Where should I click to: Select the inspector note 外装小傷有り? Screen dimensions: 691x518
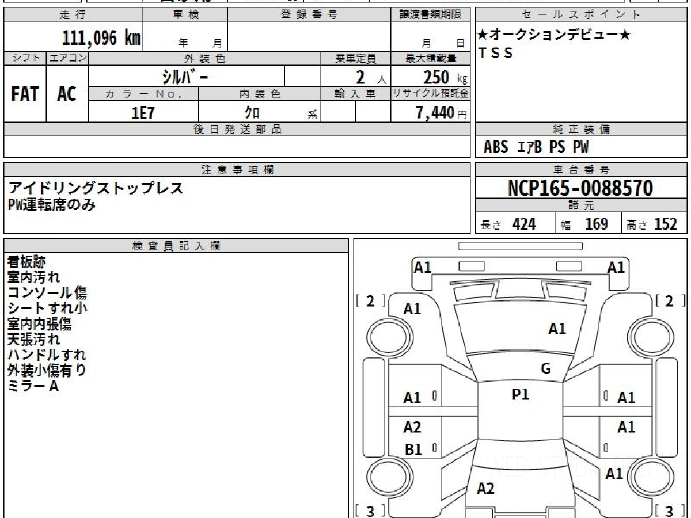47,371
